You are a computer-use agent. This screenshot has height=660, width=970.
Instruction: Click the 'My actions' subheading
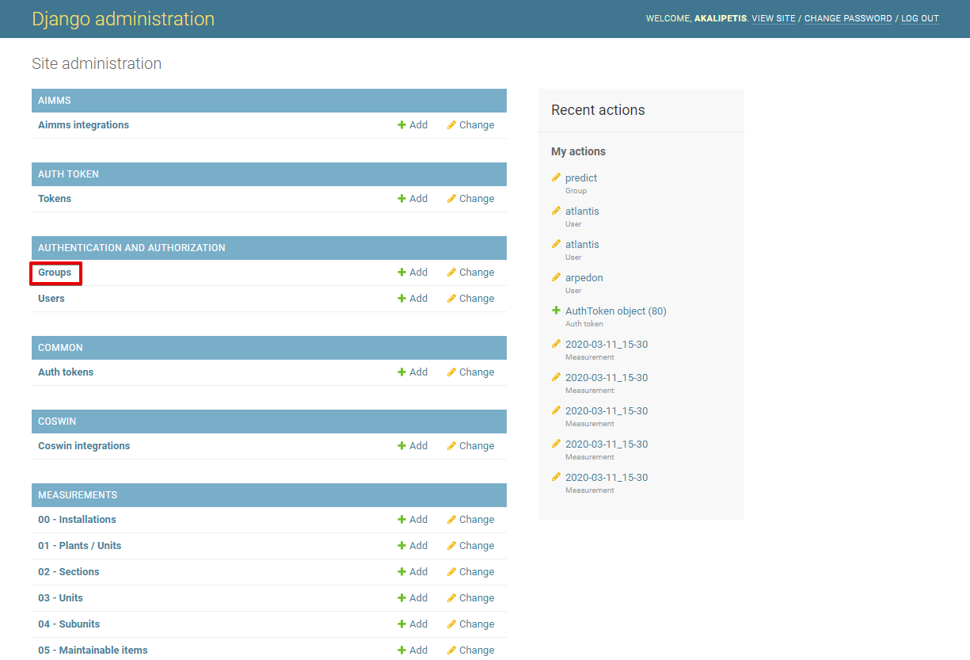[x=578, y=151]
